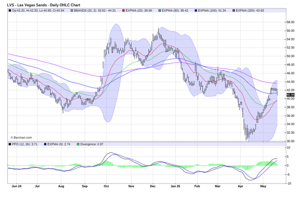
Task: Click the 'Feb' date axis label
Action: click(x=197, y=186)
